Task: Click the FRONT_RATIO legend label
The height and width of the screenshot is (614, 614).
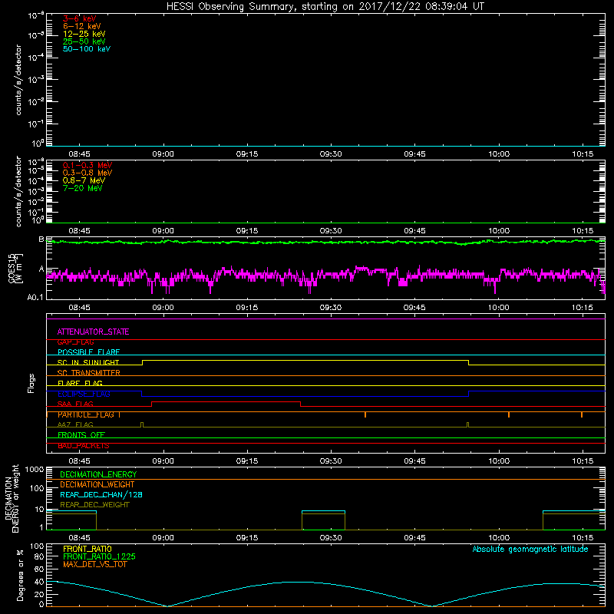Action: 87,549
